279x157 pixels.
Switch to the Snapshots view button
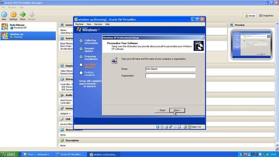pos(266,16)
